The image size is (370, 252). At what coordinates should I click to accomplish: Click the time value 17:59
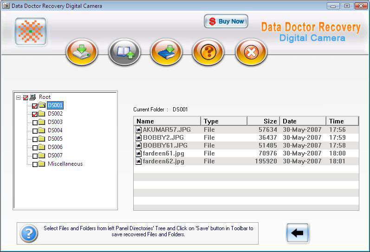[x=338, y=137]
